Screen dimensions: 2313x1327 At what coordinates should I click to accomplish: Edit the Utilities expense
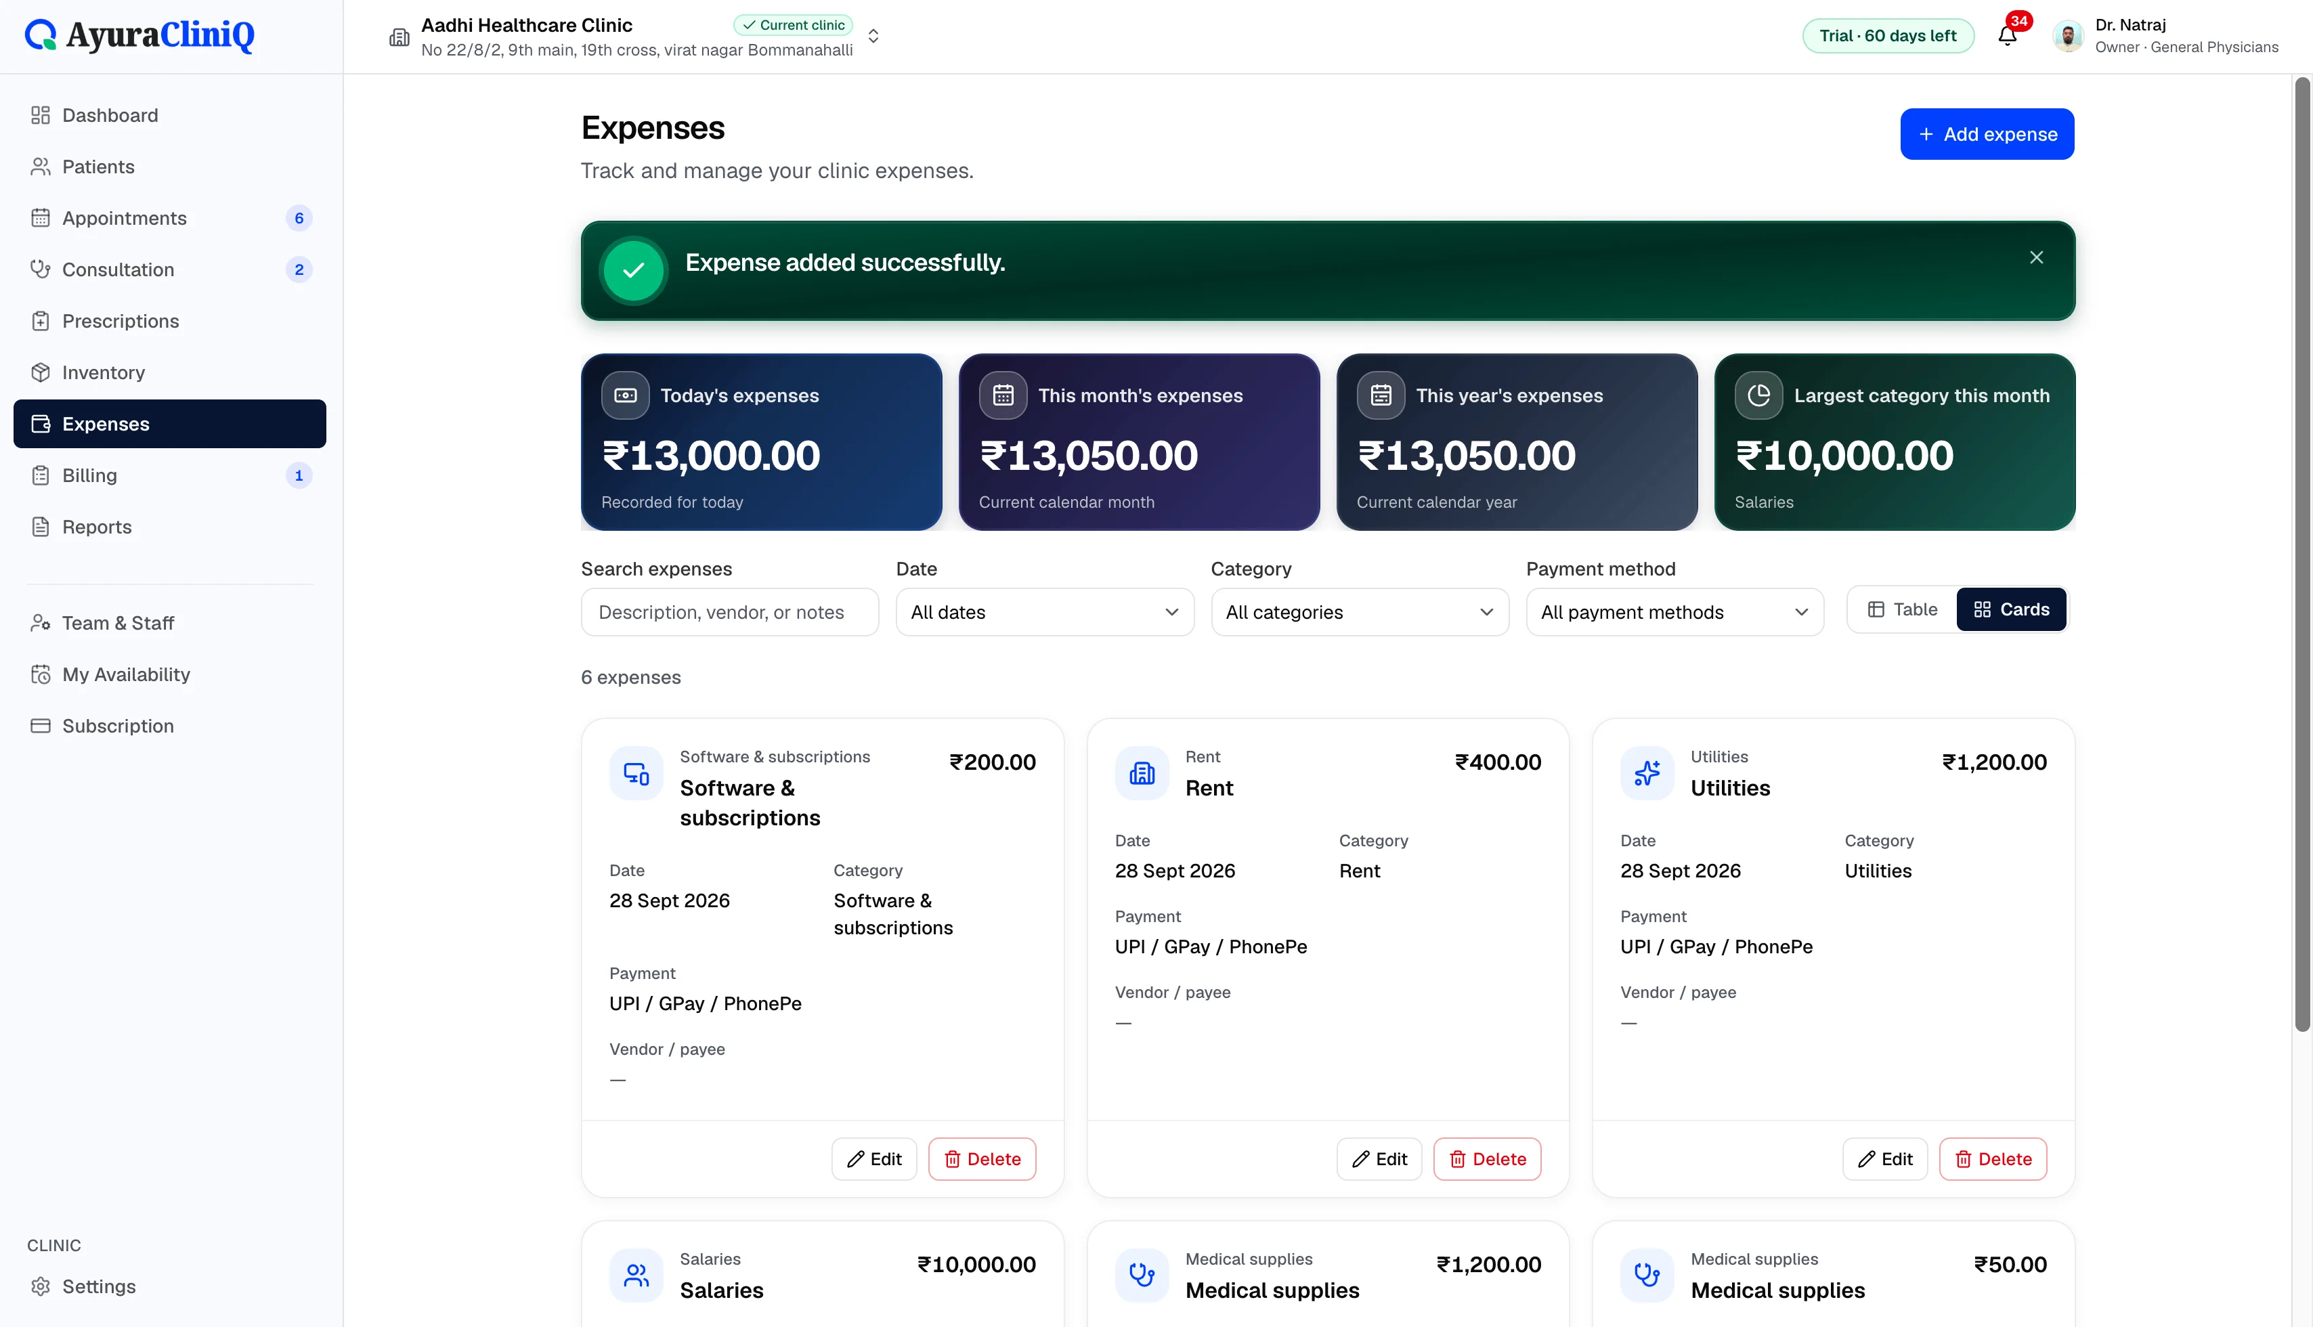(1884, 1159)
